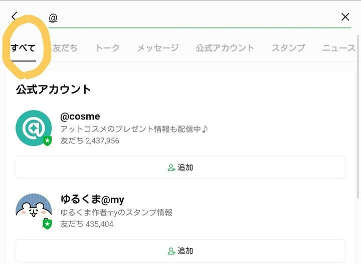Switch to the 友だち tab
Image resolution: width=361 pixels, height=264 pixels.
(x=65, y=48)
